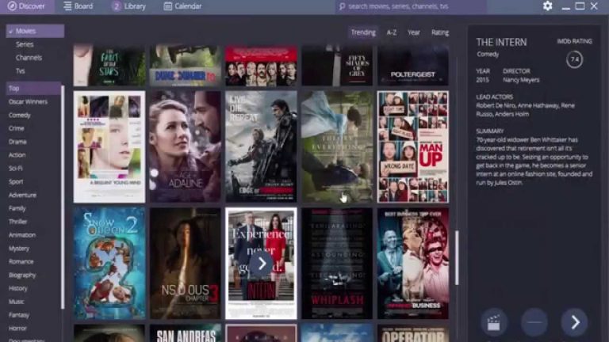Click the Library badge icon showing 2
Viewport: 609px width, 342px height.
point(116,6)
